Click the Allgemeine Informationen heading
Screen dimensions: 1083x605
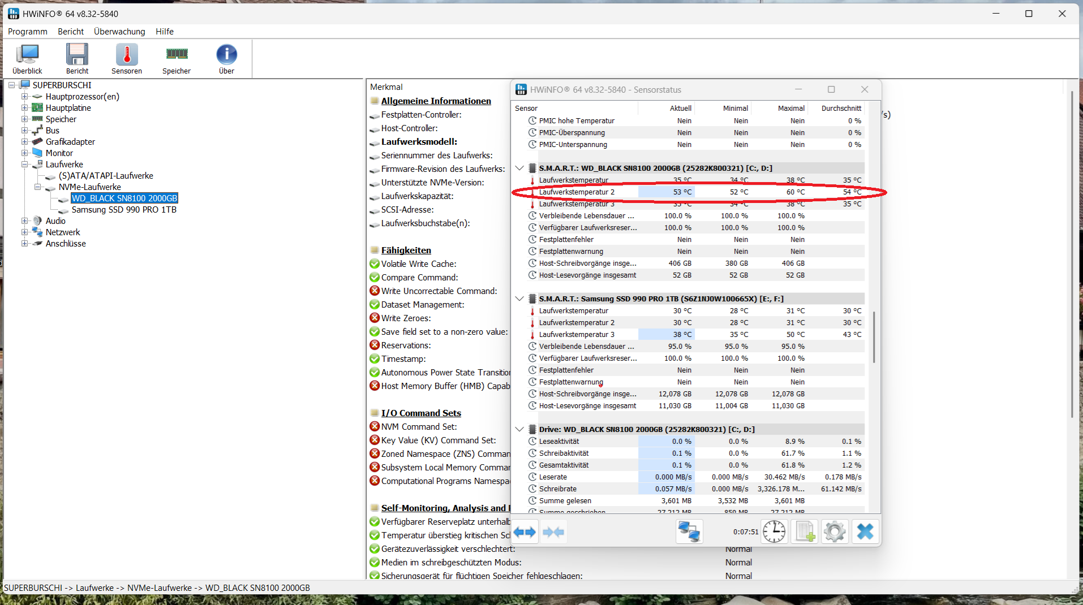coord(436,101)
